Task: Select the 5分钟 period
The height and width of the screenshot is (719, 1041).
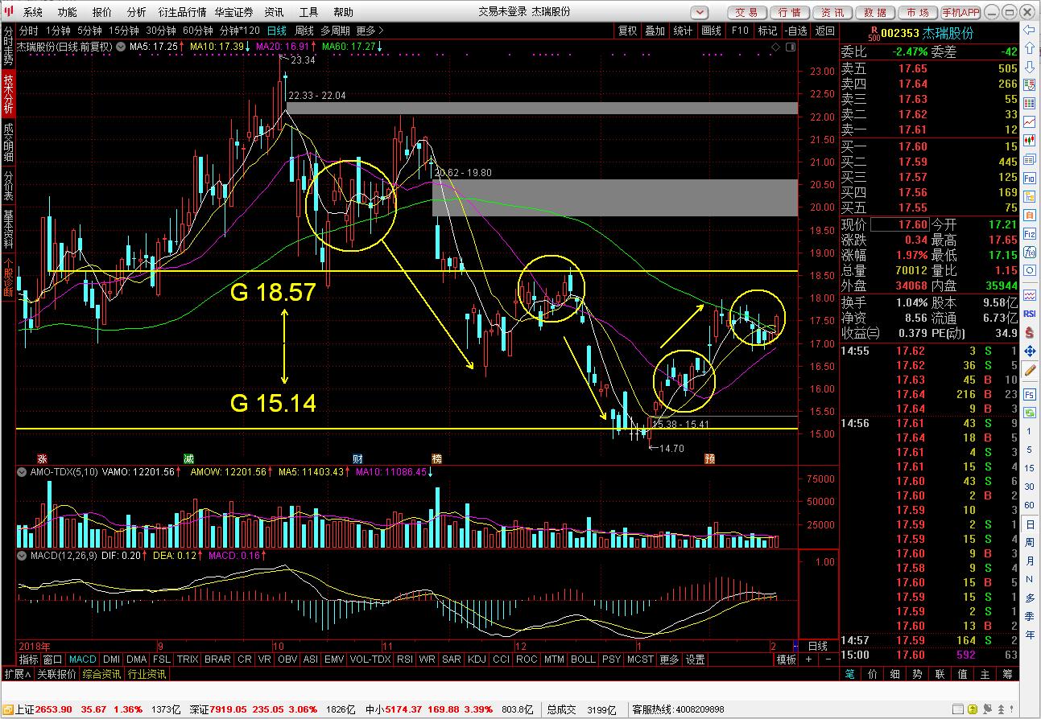Action: point(90,31)
